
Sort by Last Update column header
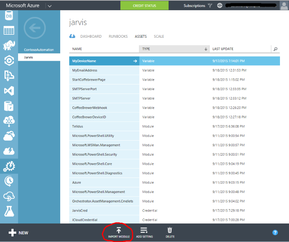pyautogui.click(x=240, y=49)
